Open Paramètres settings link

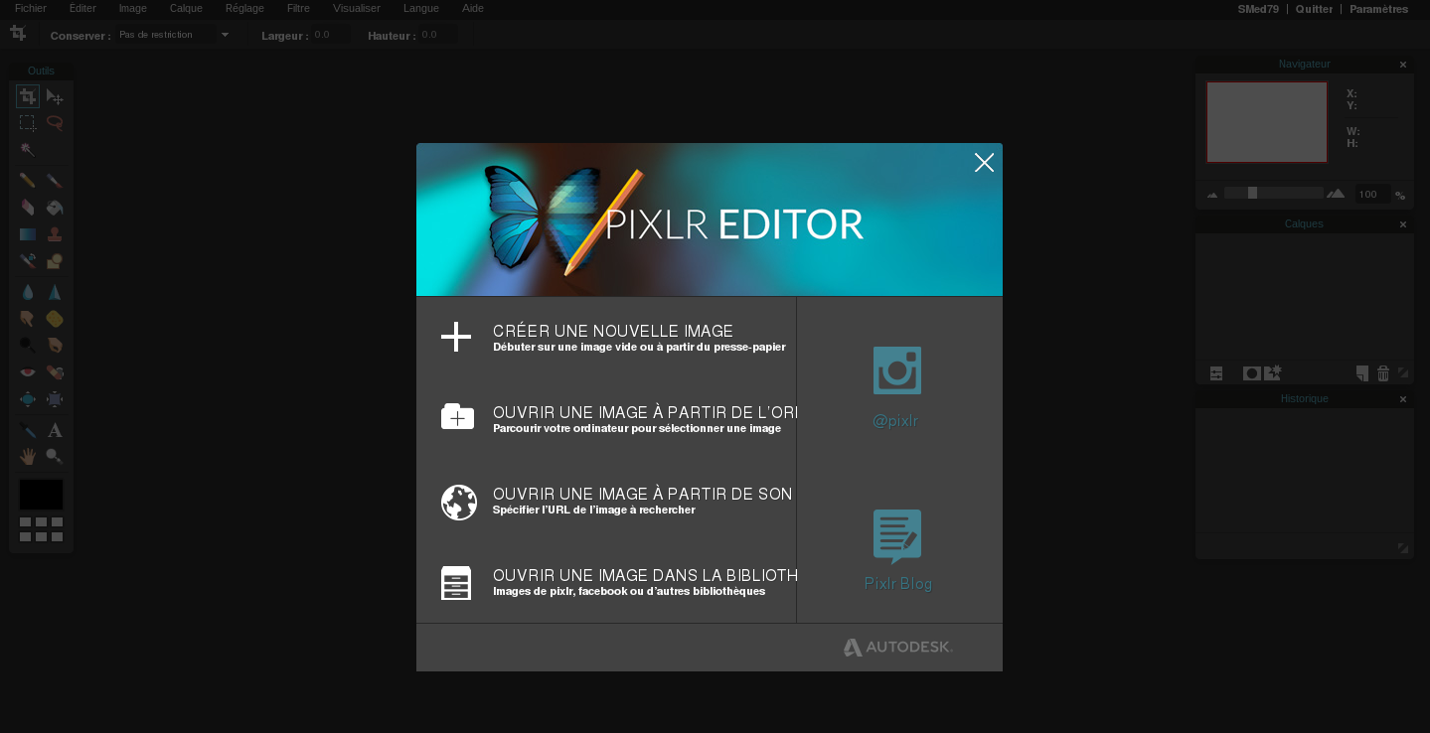pos(1378,9)
